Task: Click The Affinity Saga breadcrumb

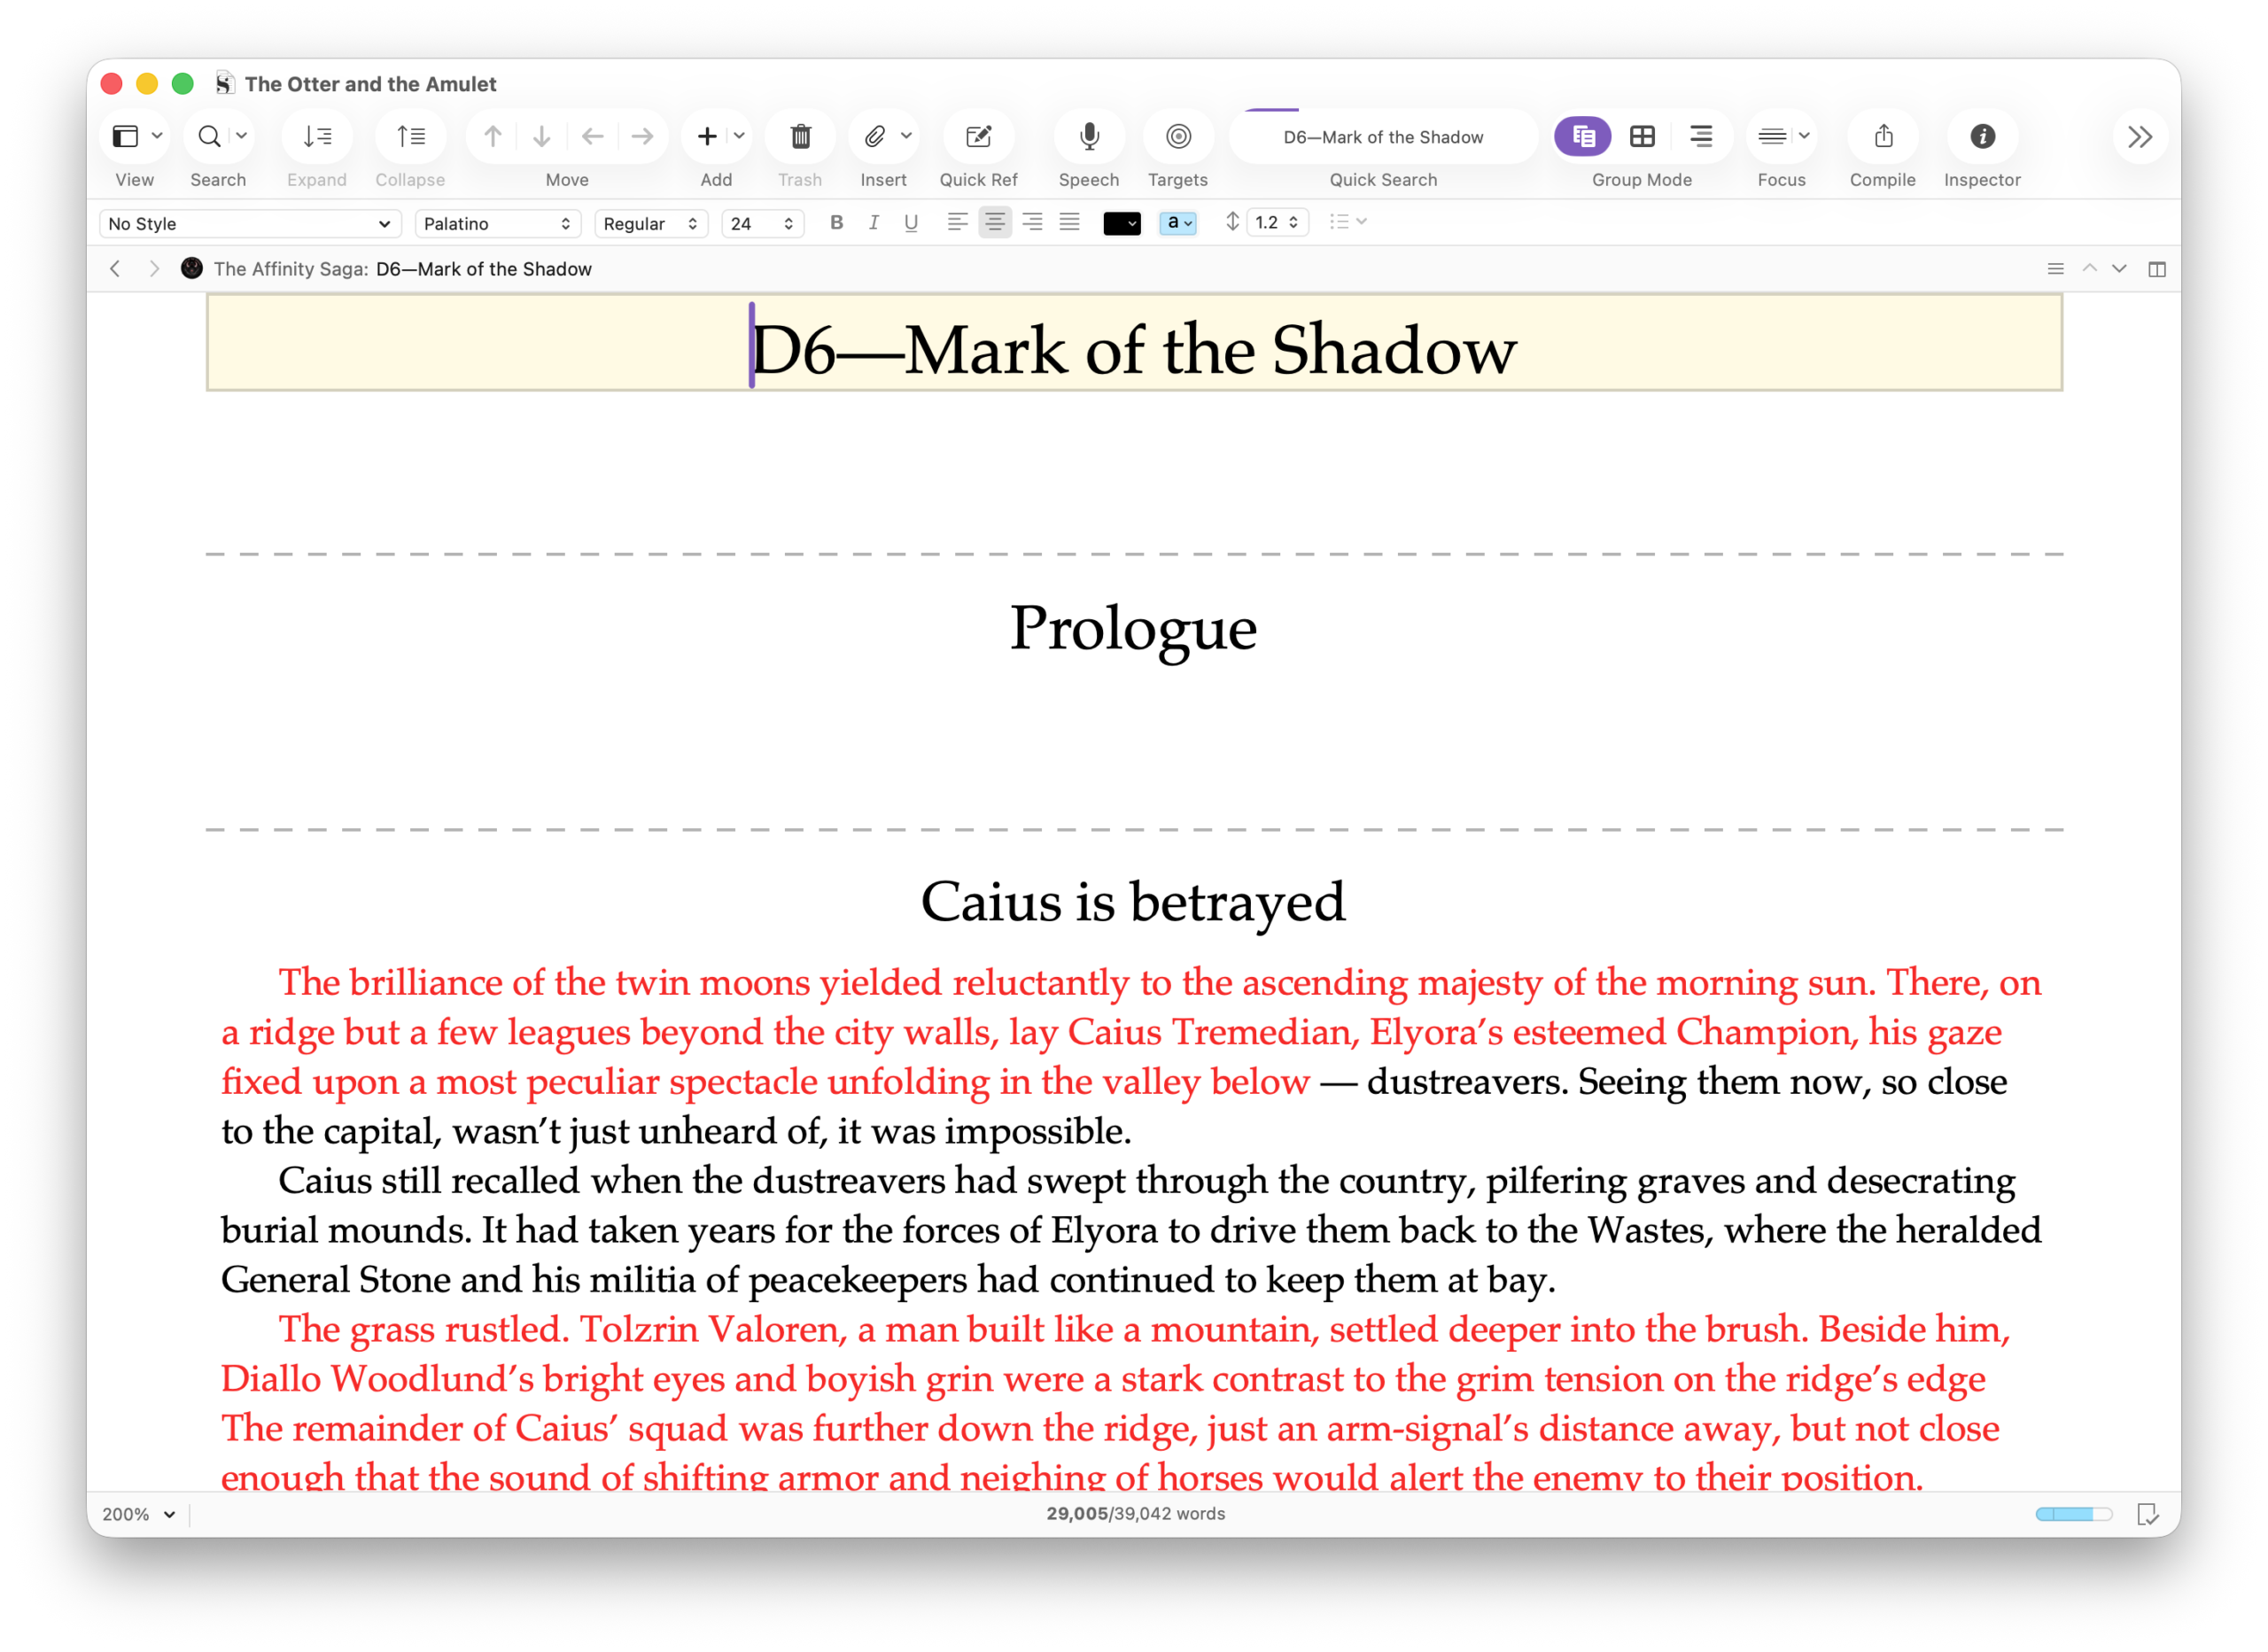Action: pos(290,269)
